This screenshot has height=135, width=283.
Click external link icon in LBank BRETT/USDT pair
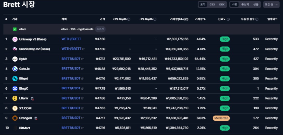pyautogui.click(x=82, y=98)
